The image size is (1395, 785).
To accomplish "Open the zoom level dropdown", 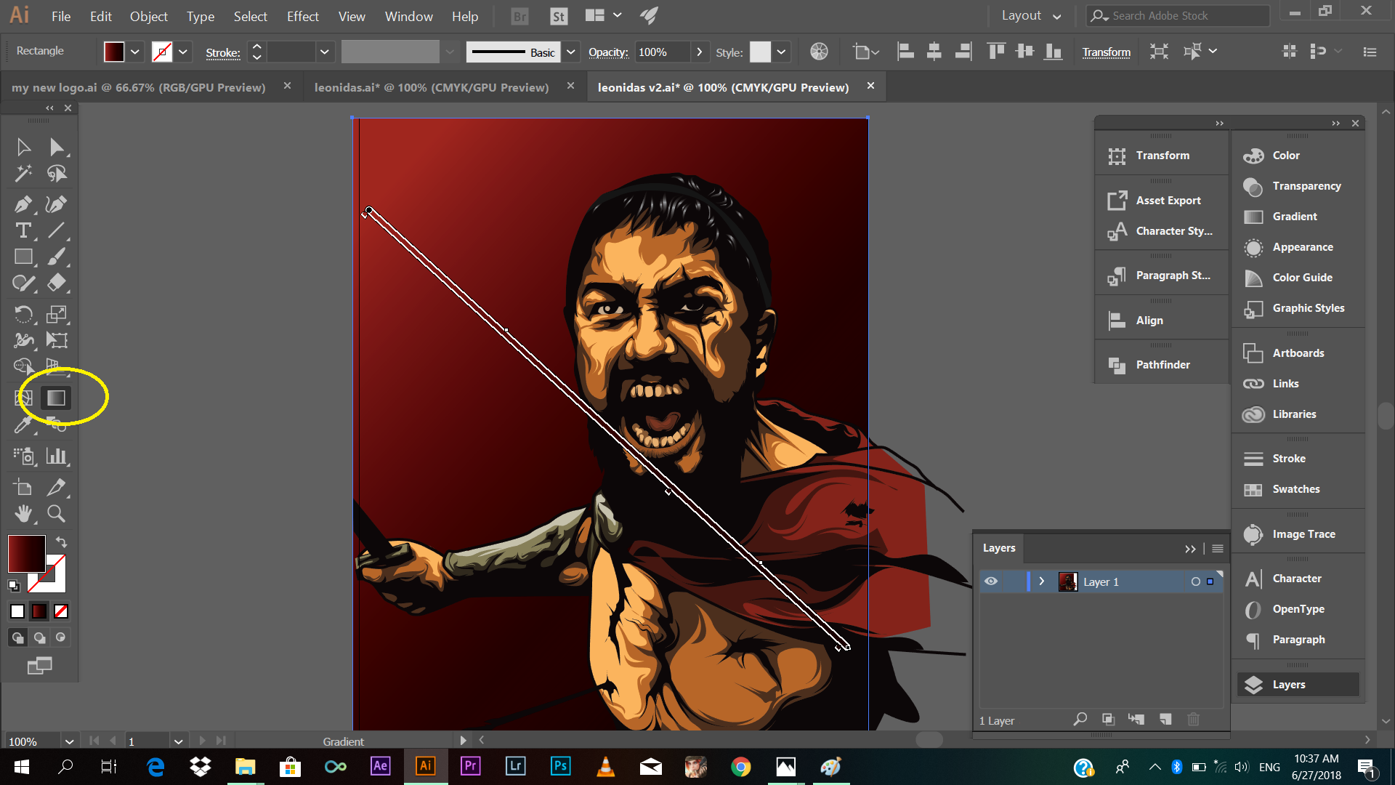I will (69, 741).
